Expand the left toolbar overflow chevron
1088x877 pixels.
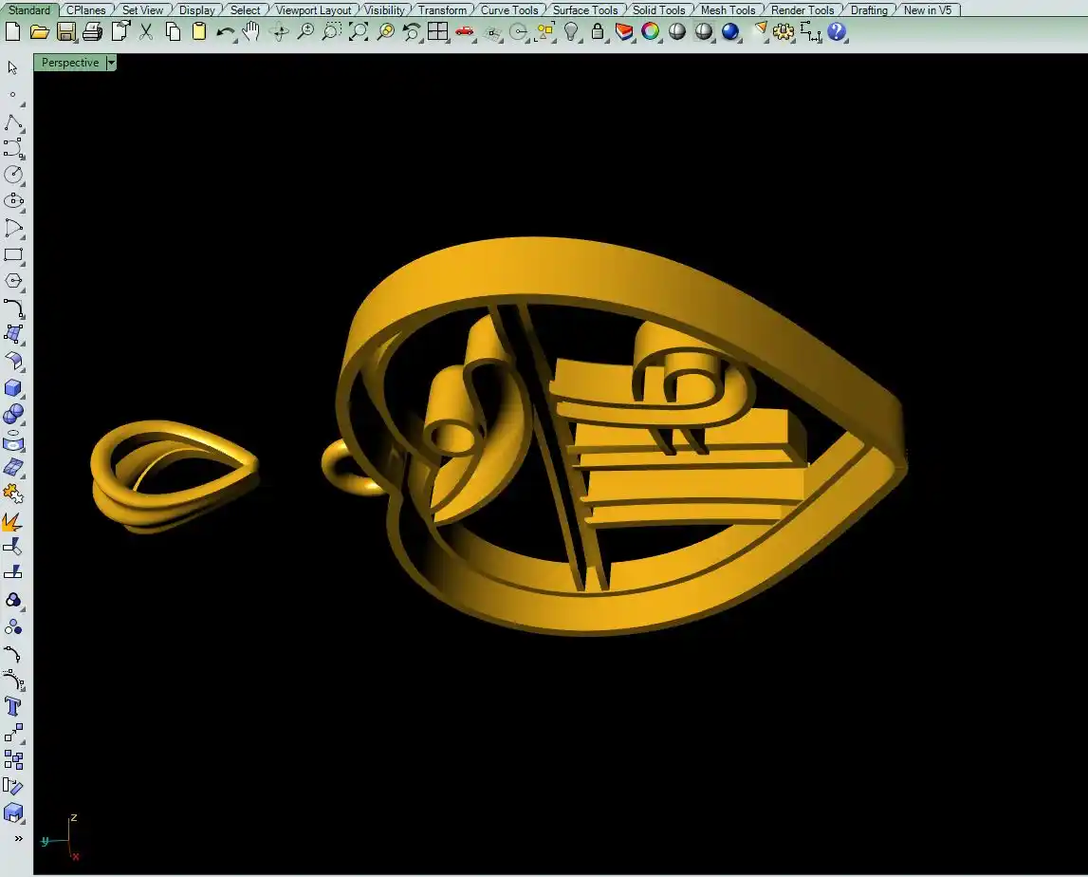coord(17,838)
